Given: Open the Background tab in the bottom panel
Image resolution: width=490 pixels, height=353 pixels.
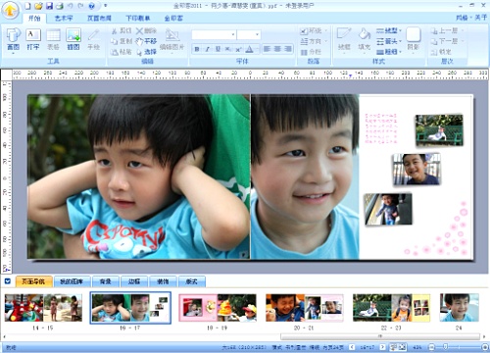Looking at the screenshot, I should pos(105,281).
